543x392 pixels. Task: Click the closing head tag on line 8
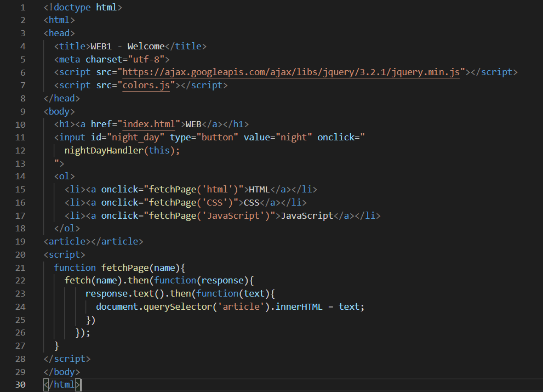(x=62, y=99)
